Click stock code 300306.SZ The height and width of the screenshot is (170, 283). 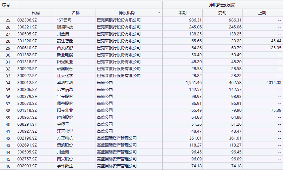point(27,90)
